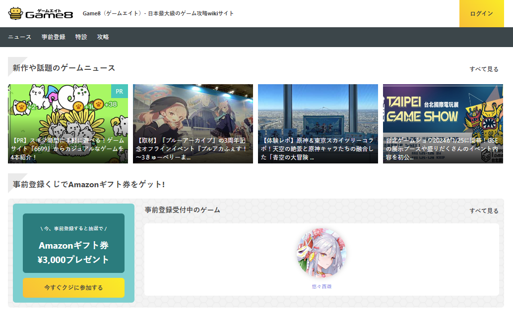
Task: Click the Game8 bee logo
Action: 41,13
